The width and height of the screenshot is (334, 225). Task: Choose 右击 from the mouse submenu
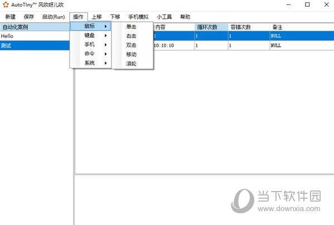point(131,36)
